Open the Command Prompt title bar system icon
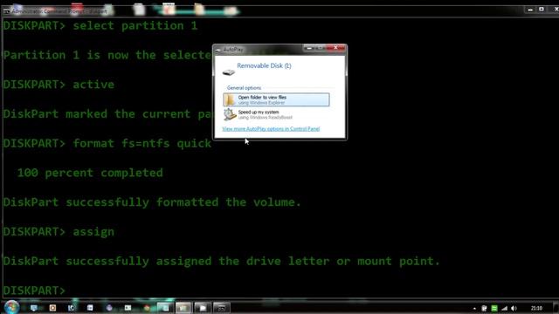The height and width of the screenshot is (314, 559). 6,11
